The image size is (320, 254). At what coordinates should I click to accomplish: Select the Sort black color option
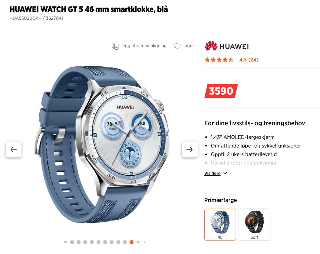click(x=254, y=225)
